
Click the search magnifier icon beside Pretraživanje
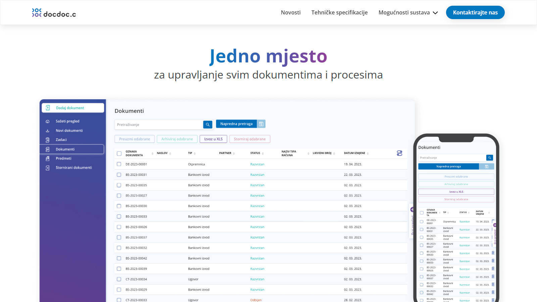click(x=208, y=124)
